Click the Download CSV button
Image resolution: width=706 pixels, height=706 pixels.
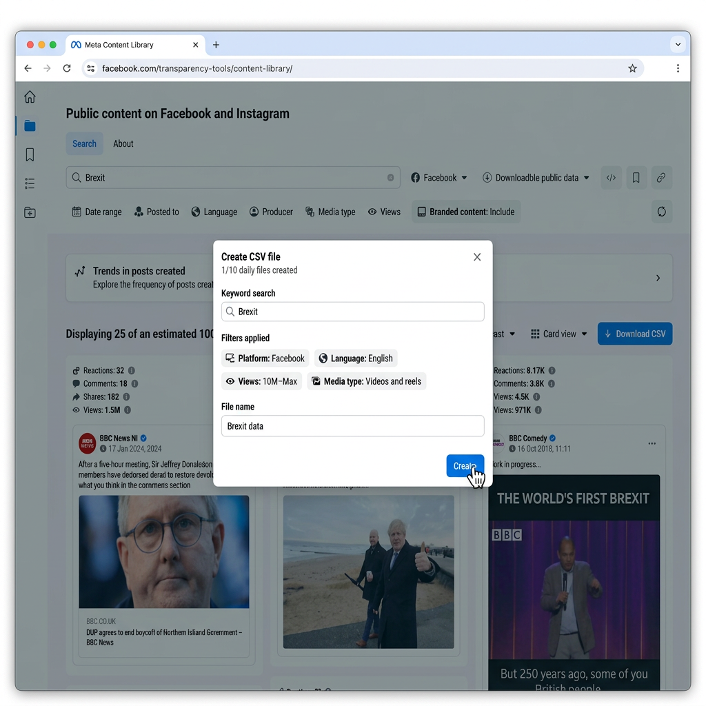tap(635, 334)
